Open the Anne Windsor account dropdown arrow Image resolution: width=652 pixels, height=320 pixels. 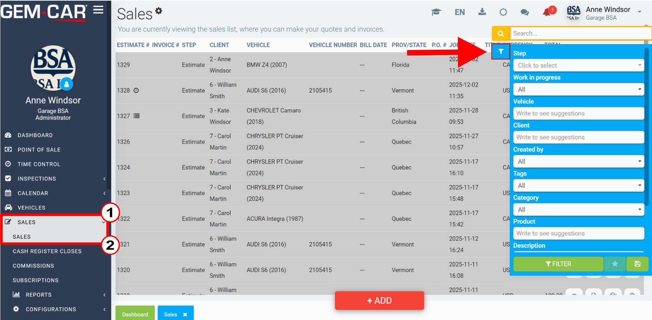640,11
